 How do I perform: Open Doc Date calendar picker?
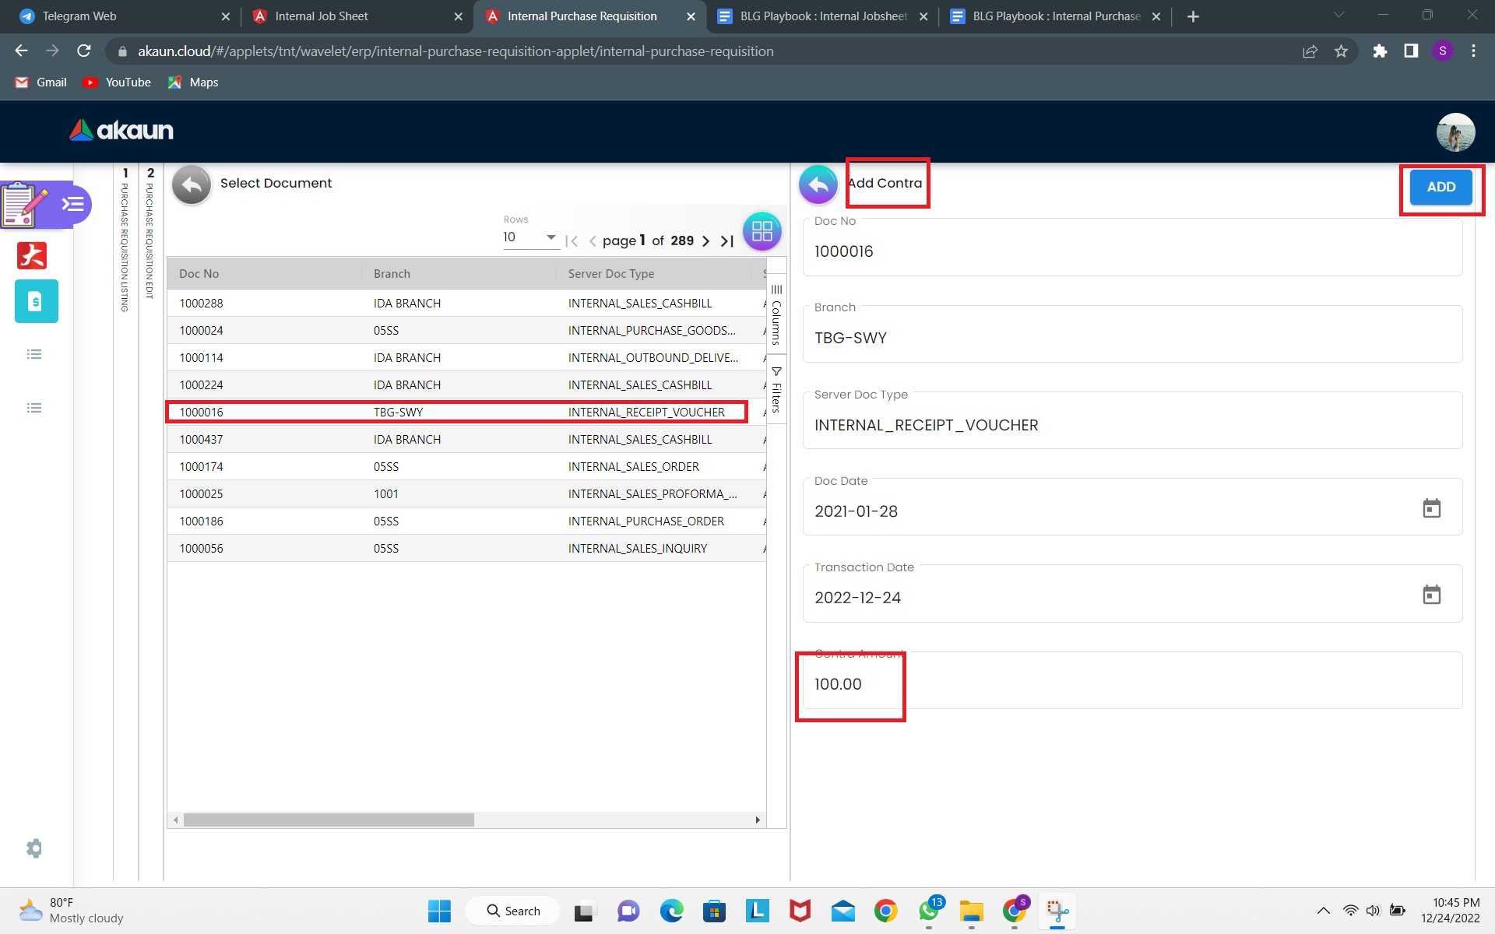click(x=1431, y=508)
